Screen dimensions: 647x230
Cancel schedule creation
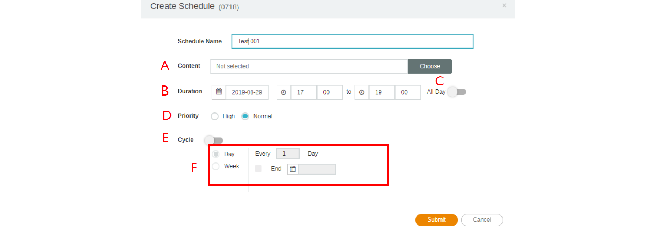tap(482, 220)
